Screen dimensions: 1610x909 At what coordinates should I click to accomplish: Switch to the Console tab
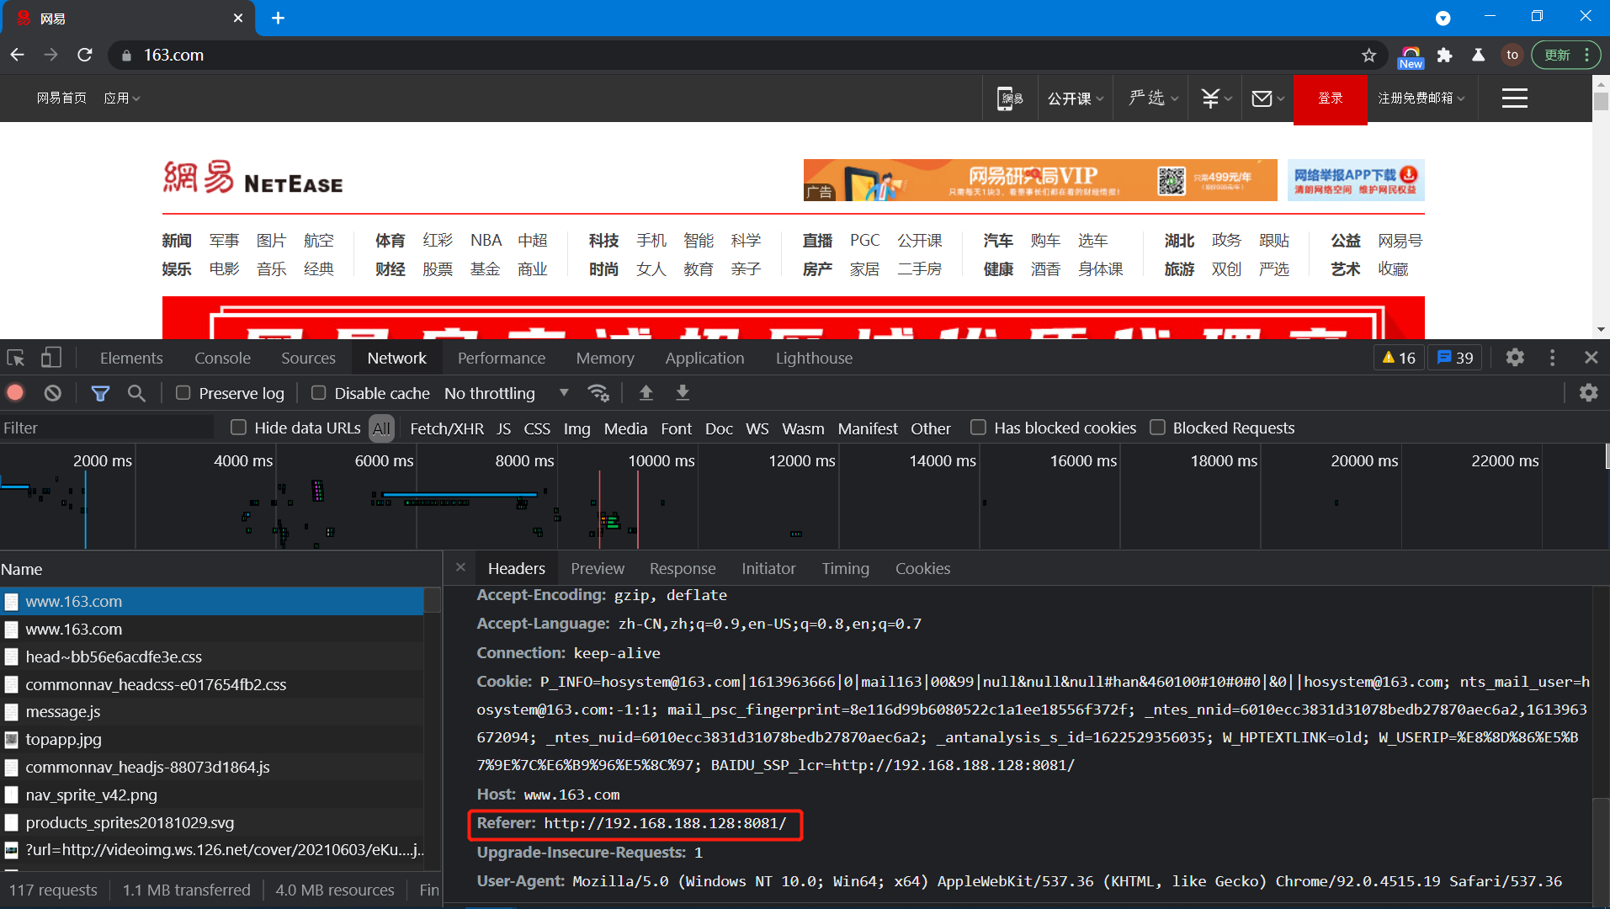point(222,358)
